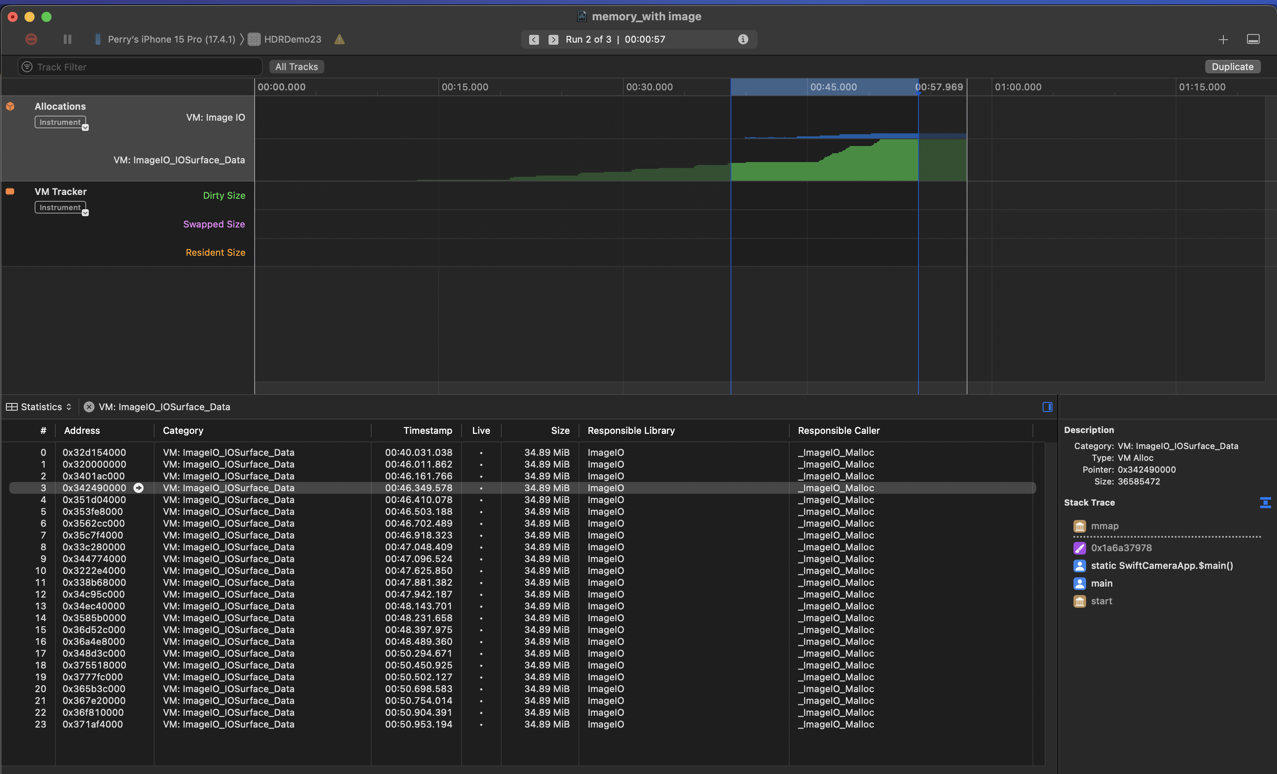This screenshot has width=1277, height=774.
Task: Click the red record button
Action: click(x=31, y=39)
